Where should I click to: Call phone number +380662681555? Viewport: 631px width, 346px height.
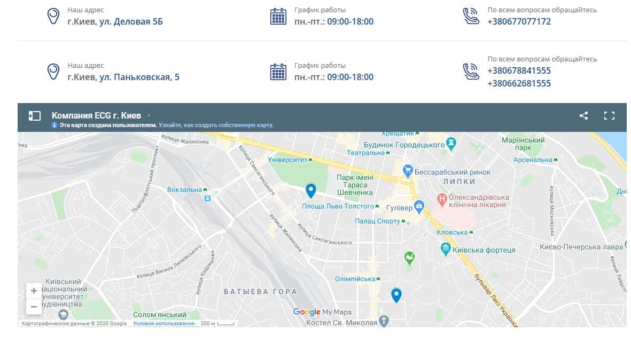519,83
